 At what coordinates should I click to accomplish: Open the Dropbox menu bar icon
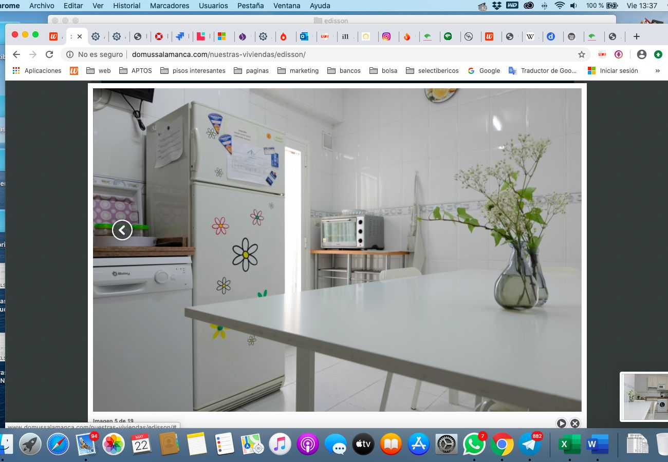point(496,6)
